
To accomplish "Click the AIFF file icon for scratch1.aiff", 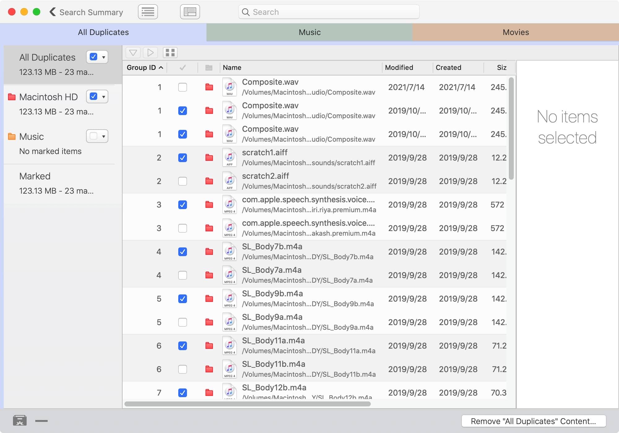I will pos(230,158).
